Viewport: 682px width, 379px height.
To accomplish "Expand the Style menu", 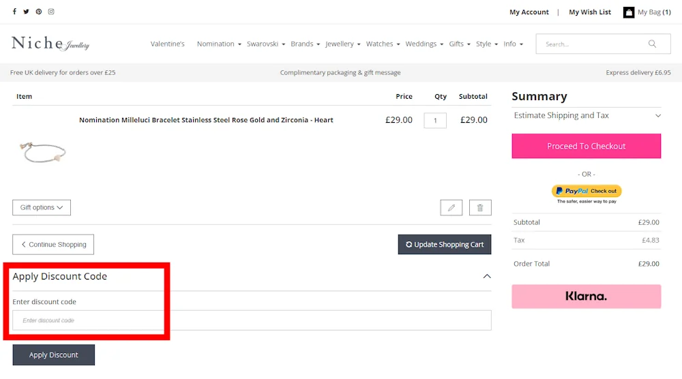I will click(x=487, y=44).
